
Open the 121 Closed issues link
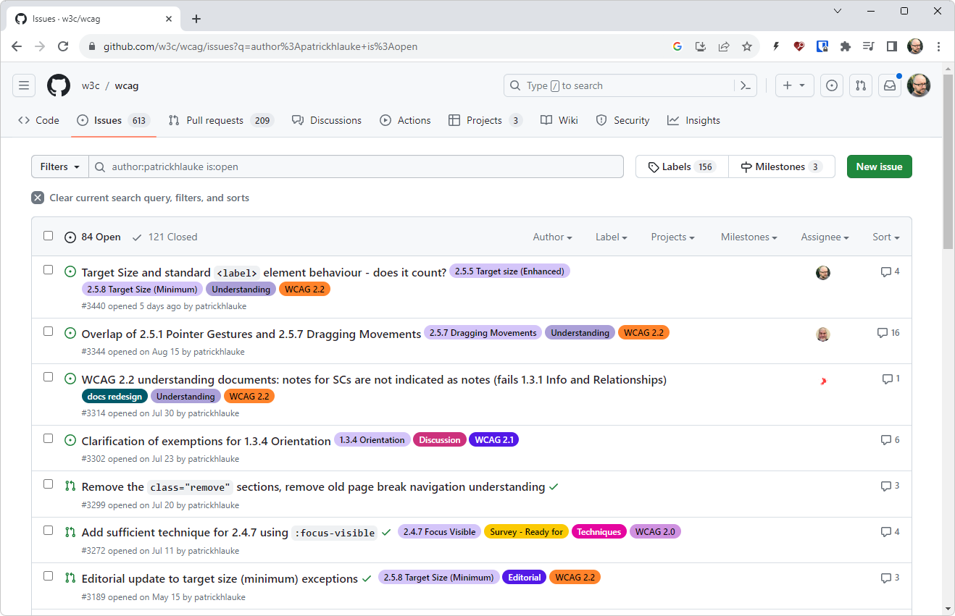pos(164,237)
